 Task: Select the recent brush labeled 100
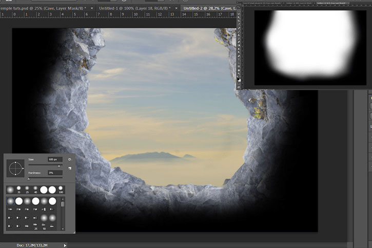coord(61,189)
